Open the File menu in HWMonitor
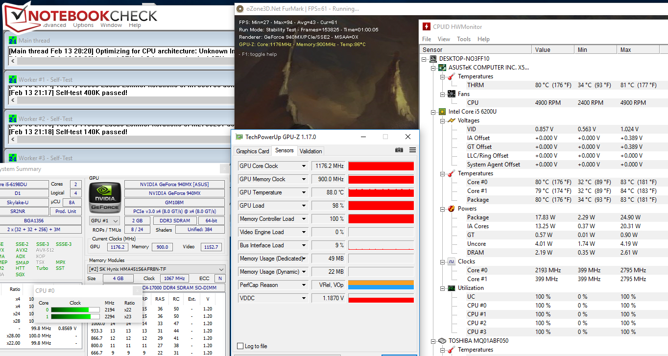The image size is (668, 356). (x=427, y=39)
